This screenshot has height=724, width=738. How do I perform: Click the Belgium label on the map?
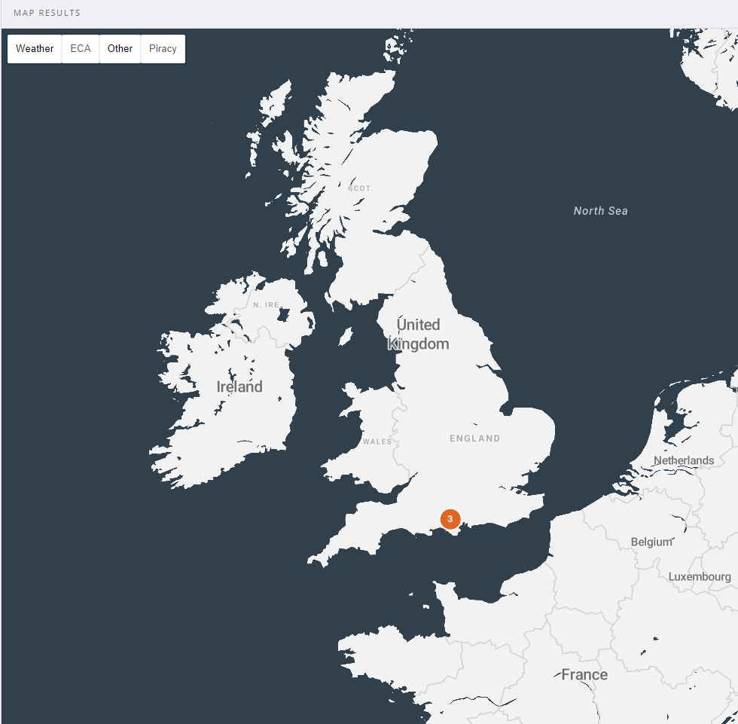click(652, 542)
